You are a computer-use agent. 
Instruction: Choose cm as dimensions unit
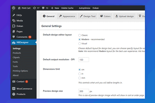80,70
